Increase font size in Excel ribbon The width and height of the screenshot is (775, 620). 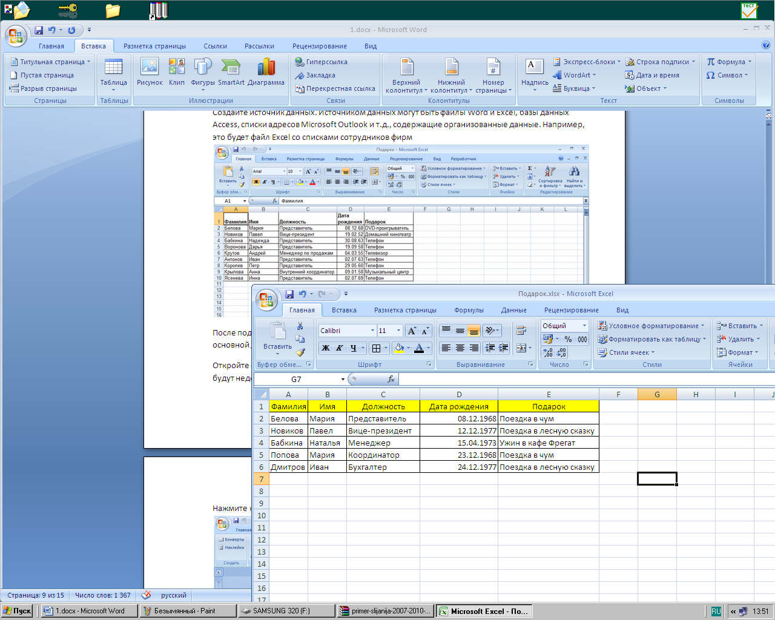point(412,331)
